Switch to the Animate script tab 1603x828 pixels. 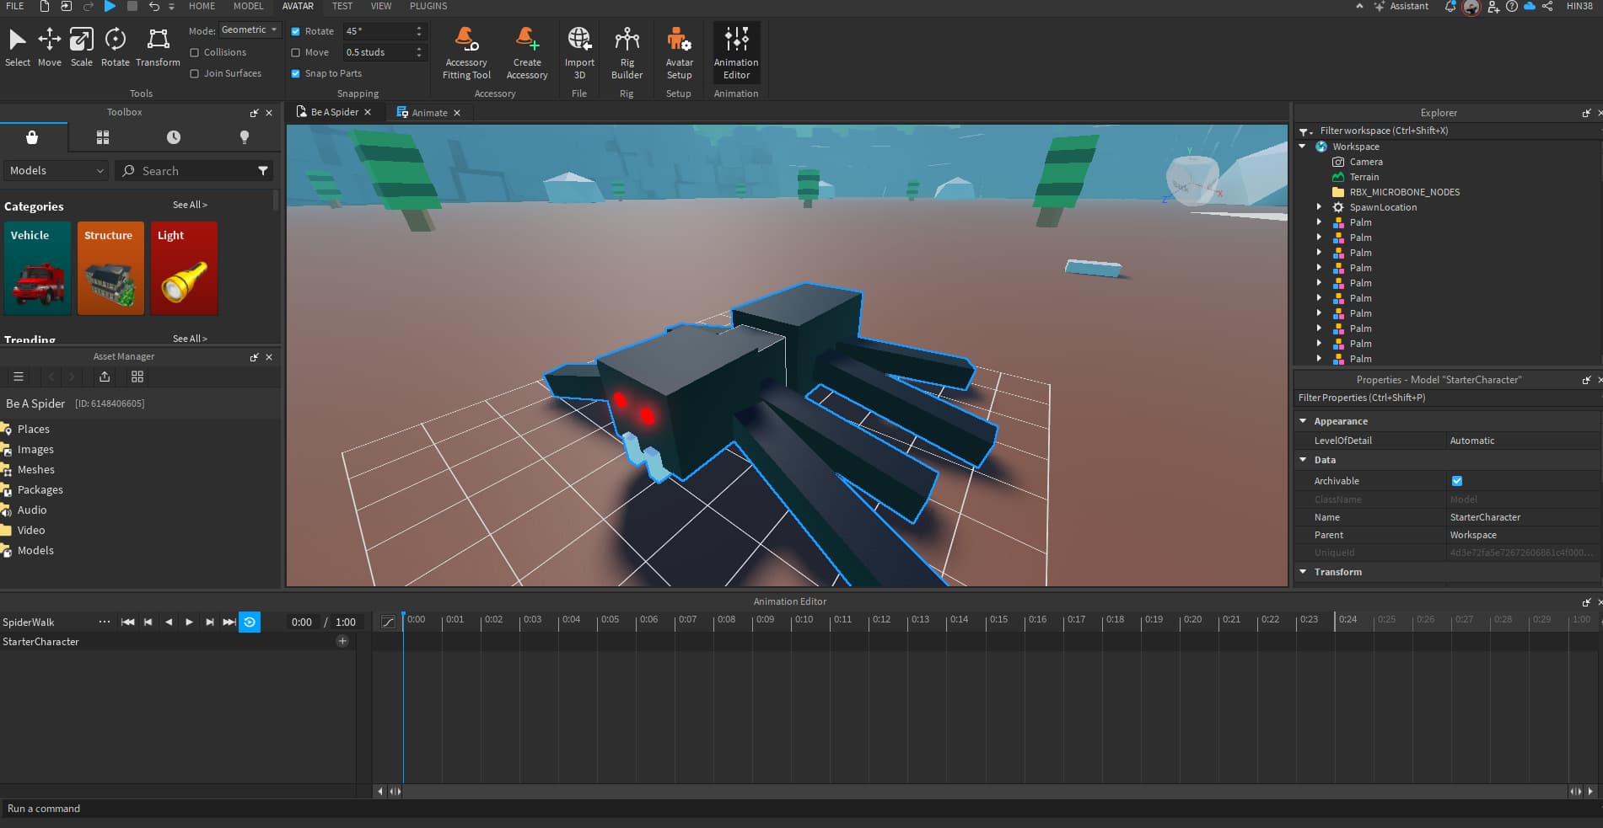tap(429, 113)
